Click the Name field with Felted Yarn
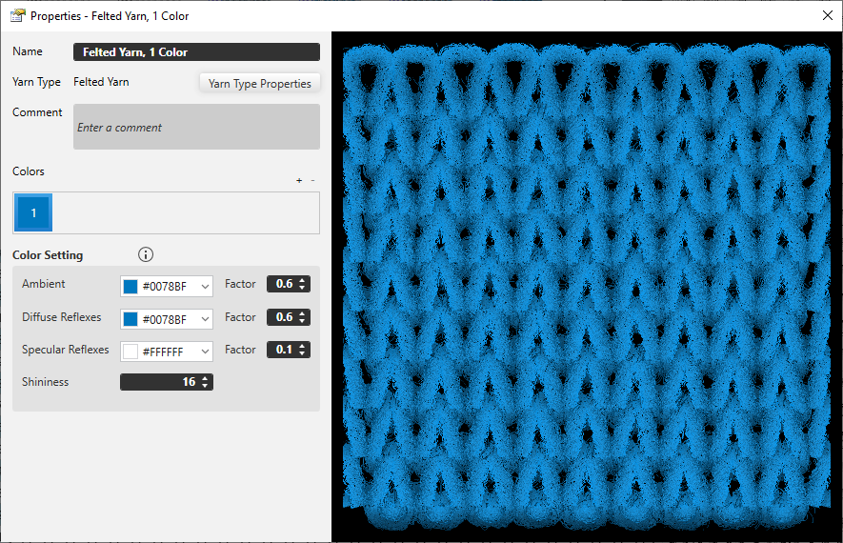Screen dimensions: 843x543 [x=196, y=52]
